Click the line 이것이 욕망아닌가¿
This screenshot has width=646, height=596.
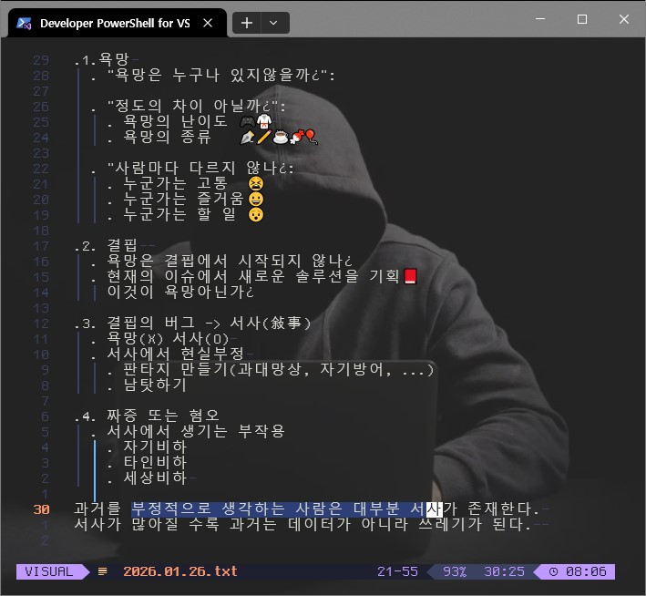180,292
